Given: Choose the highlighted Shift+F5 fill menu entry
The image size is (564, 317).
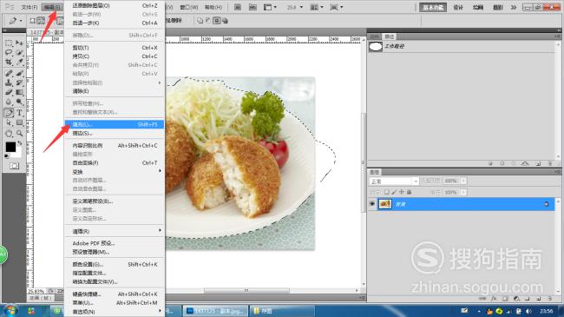Looking at the screenshot, I should coord(115,124).
